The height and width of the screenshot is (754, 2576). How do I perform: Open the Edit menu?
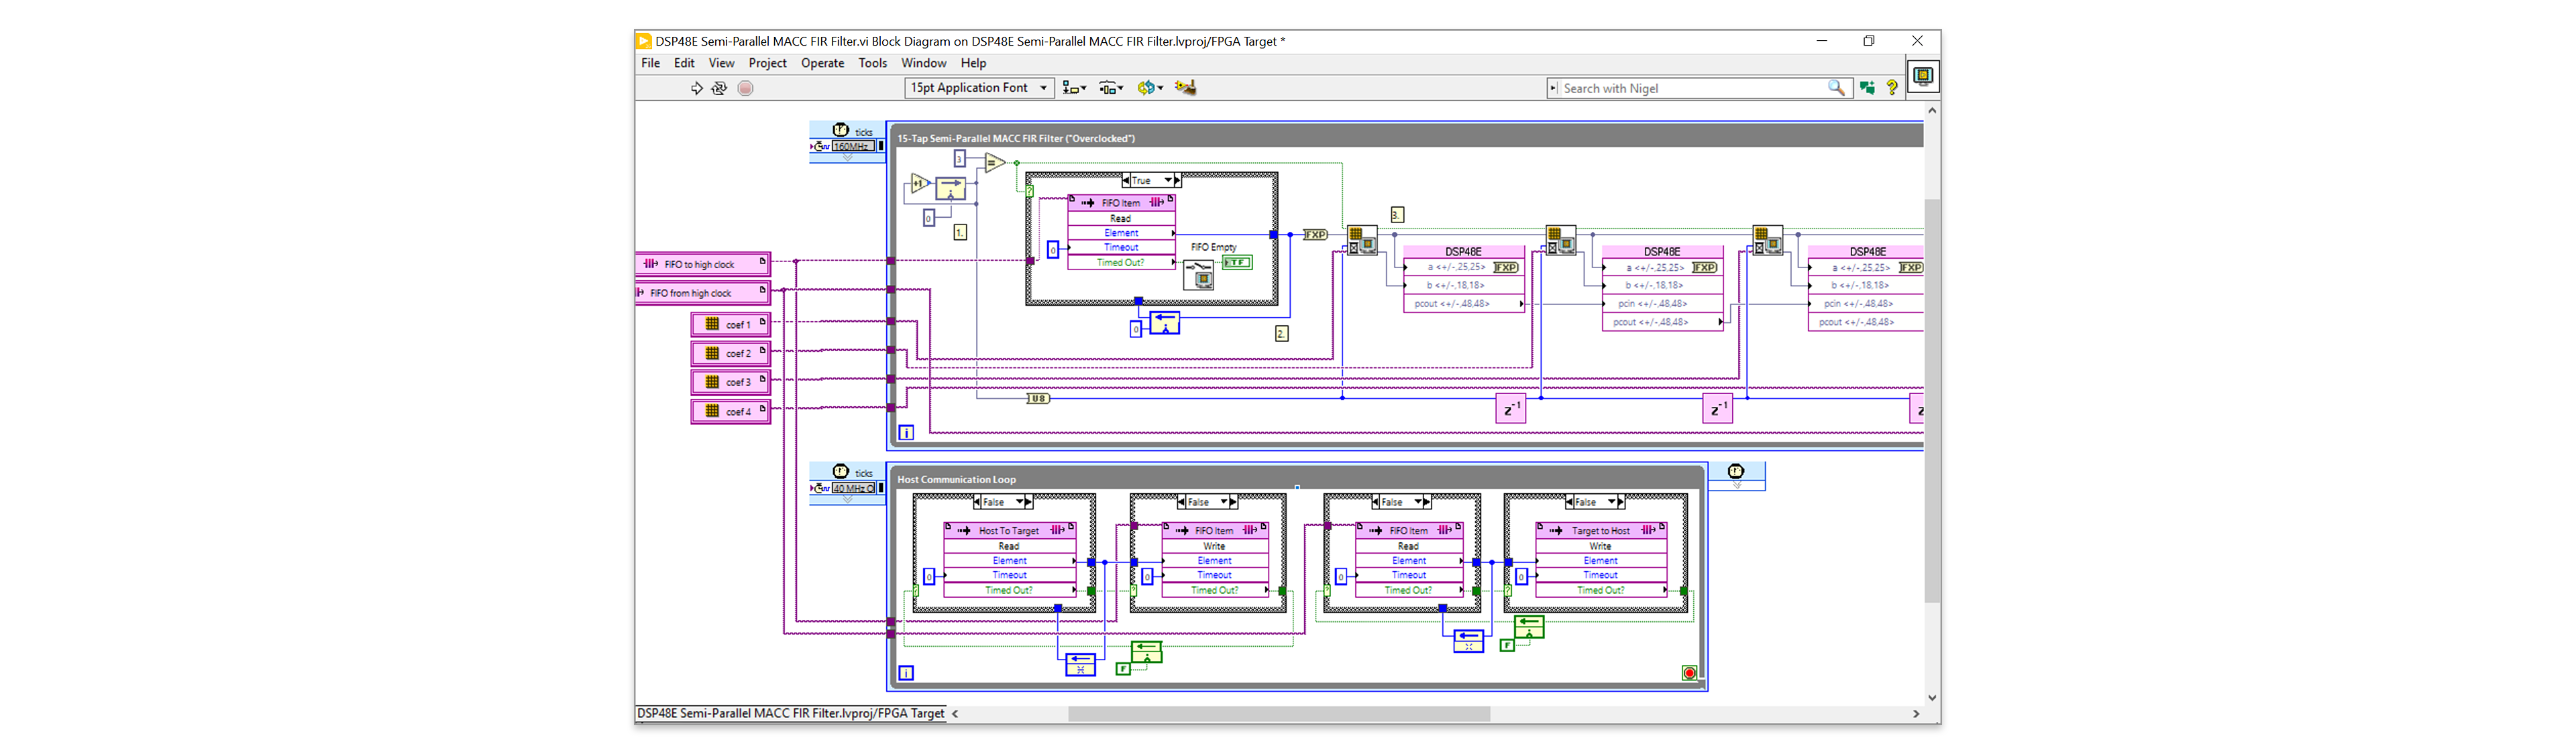[684, 63]
